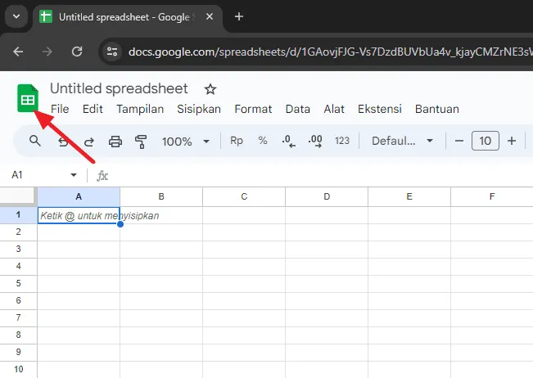Open the Format menu
This screenshot has width=533, height=378.
click(x=253, y=109)
